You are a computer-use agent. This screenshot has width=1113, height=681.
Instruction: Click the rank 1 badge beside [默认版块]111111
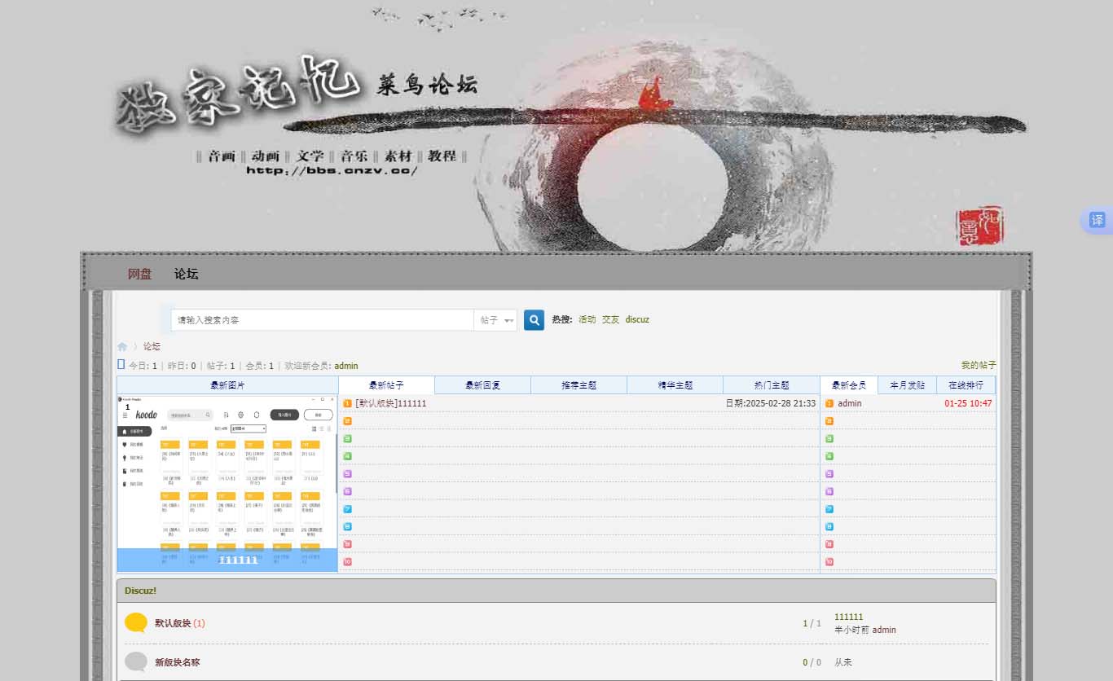pos(347,403)
